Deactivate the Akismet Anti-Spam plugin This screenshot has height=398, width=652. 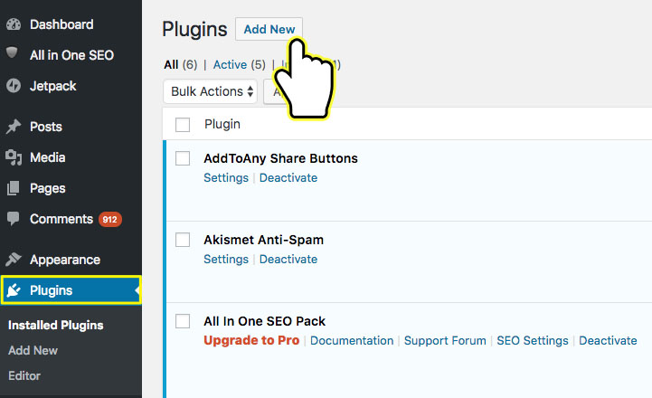pyautogui.click(x=288, y=259)
